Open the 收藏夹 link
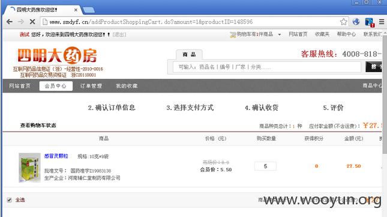This screenshot has height=217, width=387. click(x=322, y=34)
